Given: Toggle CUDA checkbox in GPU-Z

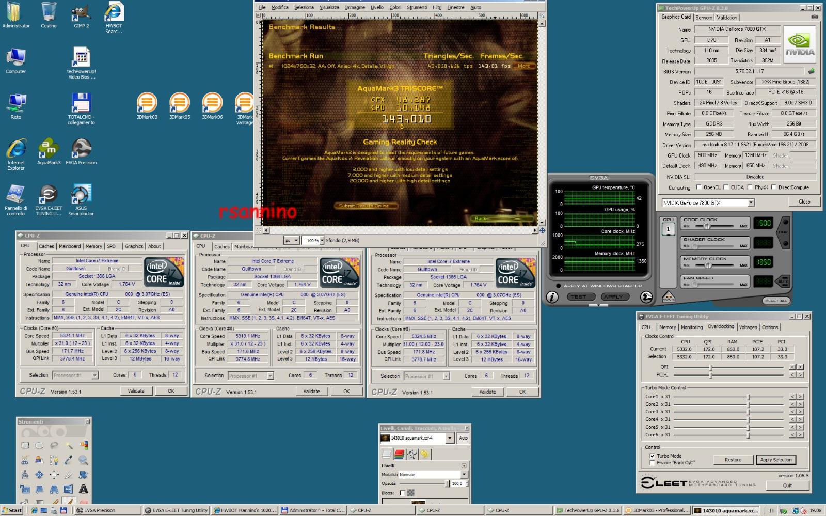Looking at the screenshot, I should (x=726, y=187).
